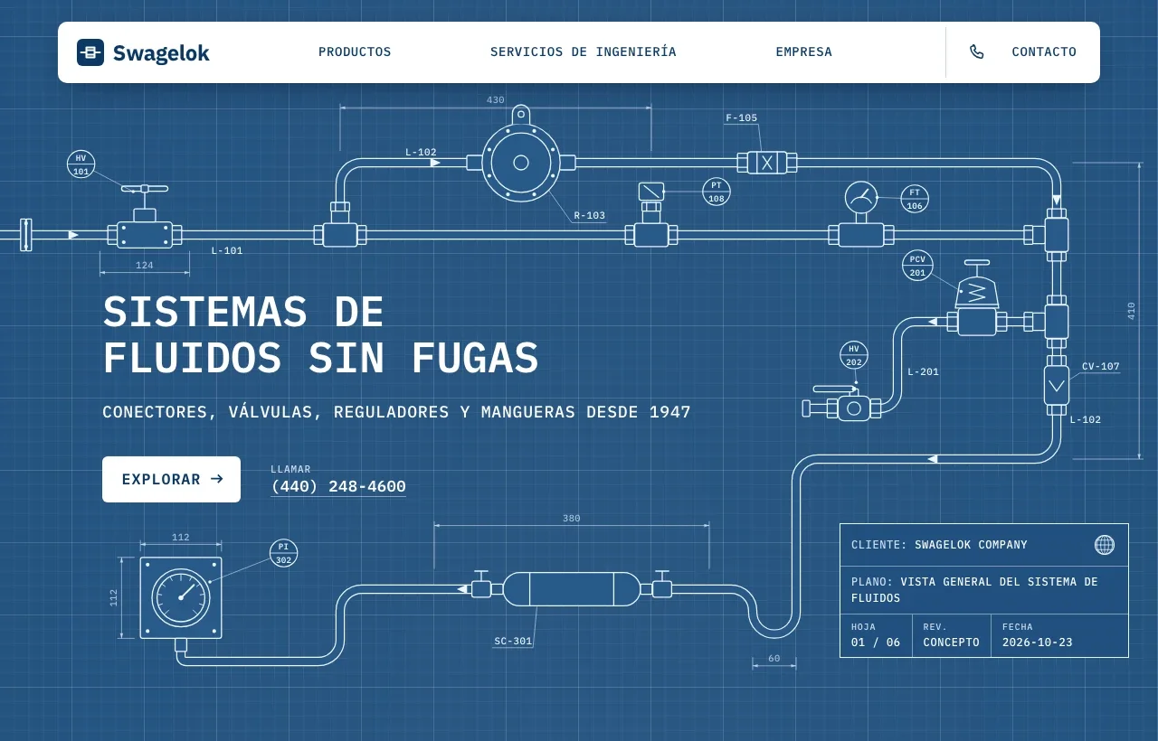Click the Hoja 01 / 06 cell
Viewport: 1158px width, 741px height.
[x=876, y=635]
